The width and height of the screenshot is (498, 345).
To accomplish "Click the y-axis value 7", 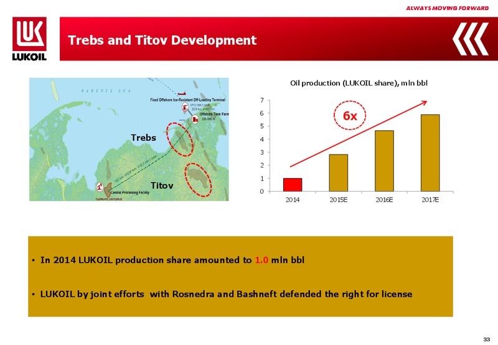I will pyautogui.click(x=262, y=100).
